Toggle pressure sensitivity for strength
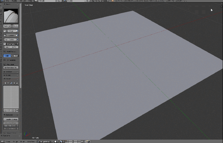 tap(17, 35)
